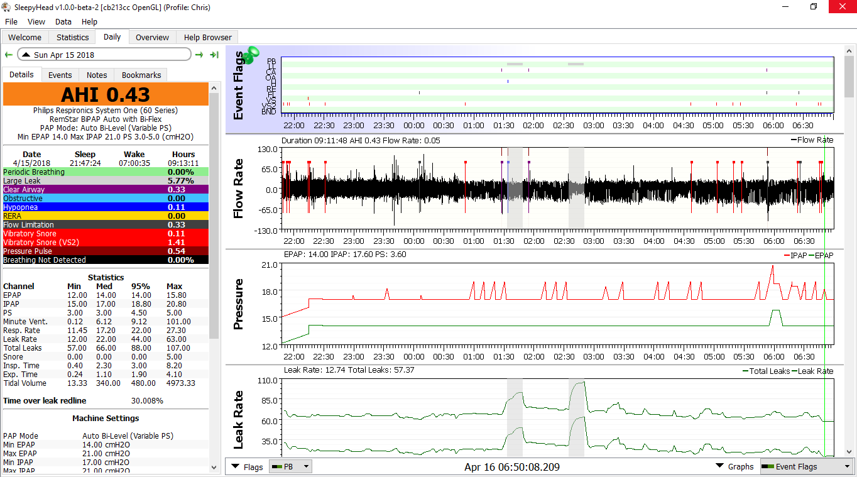The height and width of the screenshot is (477, 857).
Task: Click the Breathing Not Detected row
Action: pyautogui.click(x=106, y=260)
